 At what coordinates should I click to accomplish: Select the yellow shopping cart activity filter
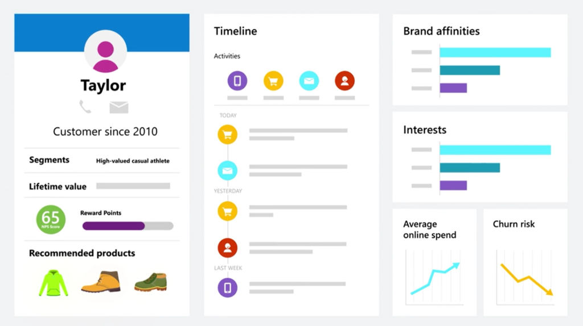coord(273,81)
